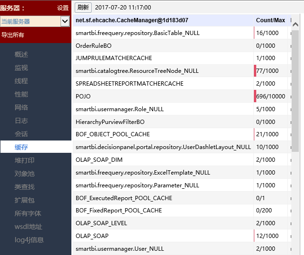Viewport: 304px width, 255px height.
Task: Select the 监视 monitor menu item
Action: tap(21, 68)
